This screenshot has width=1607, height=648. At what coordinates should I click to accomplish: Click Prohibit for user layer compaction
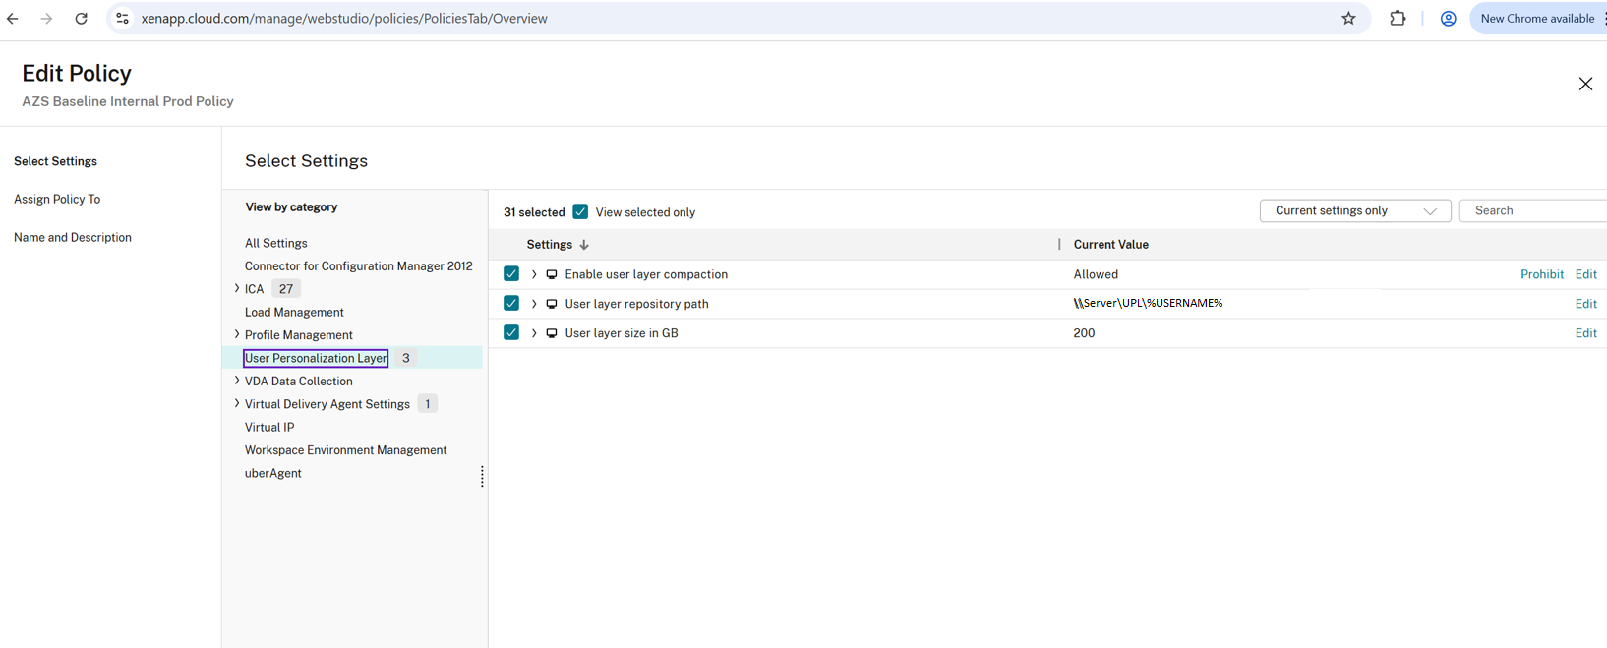tap(1541, 274)
